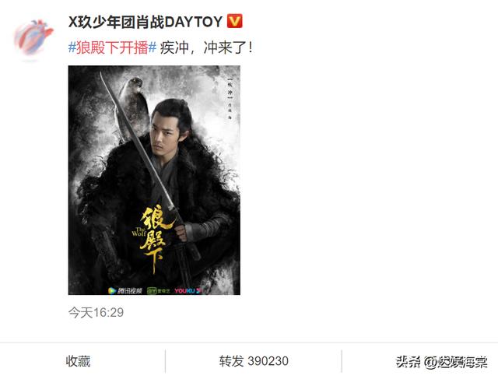Screen dimensions: 498x379
Task: Click the green iQiyi logo on poster
Action: click(159, 290)
